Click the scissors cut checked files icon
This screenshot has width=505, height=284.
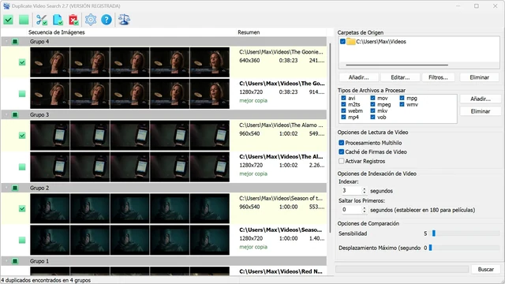point(42,20)
